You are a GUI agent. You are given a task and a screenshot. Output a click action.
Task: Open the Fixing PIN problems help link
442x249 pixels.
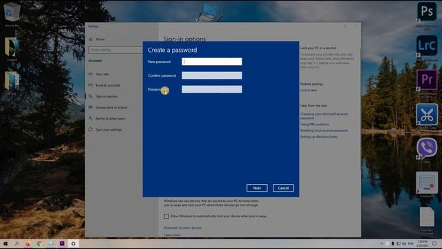click(x=314, y=124)
